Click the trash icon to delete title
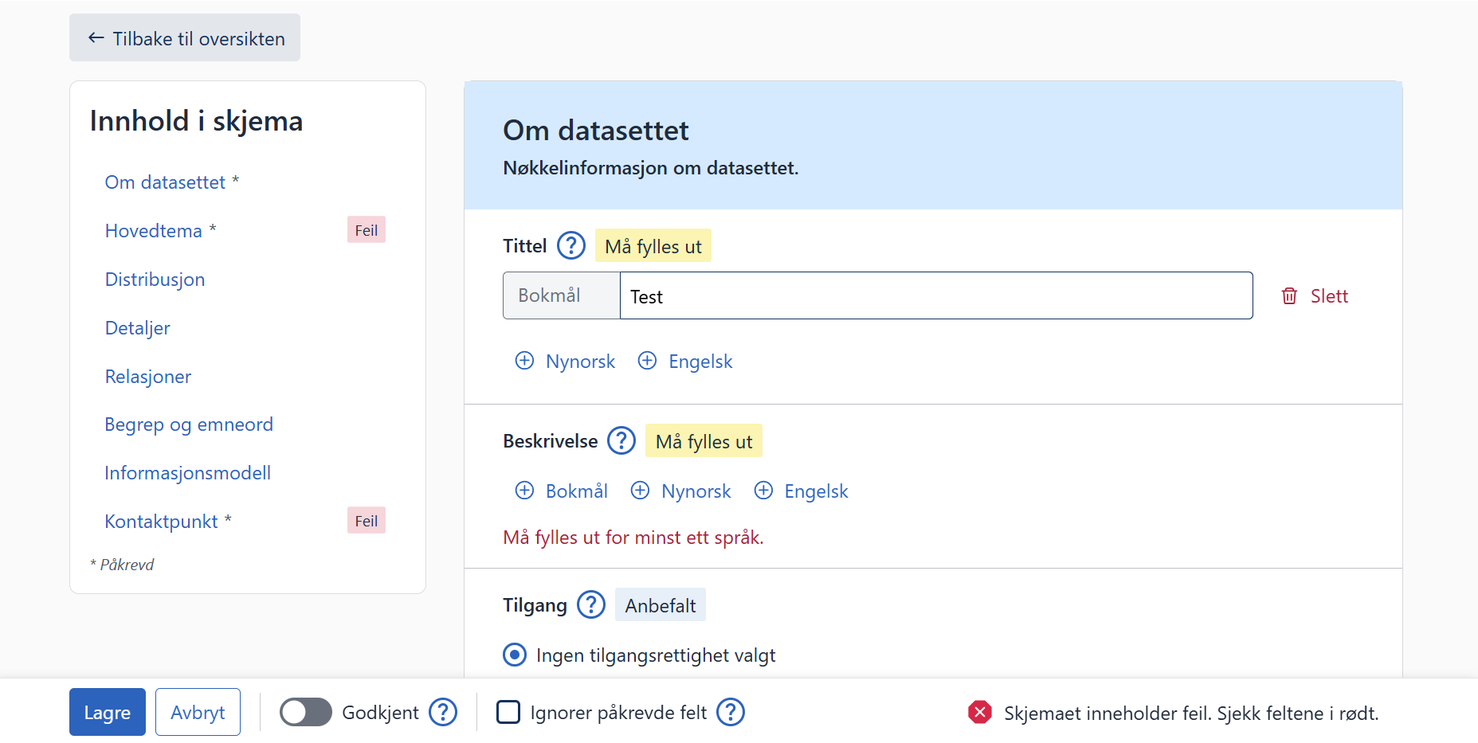The image size is (1478, 743). click(1289, 296)
